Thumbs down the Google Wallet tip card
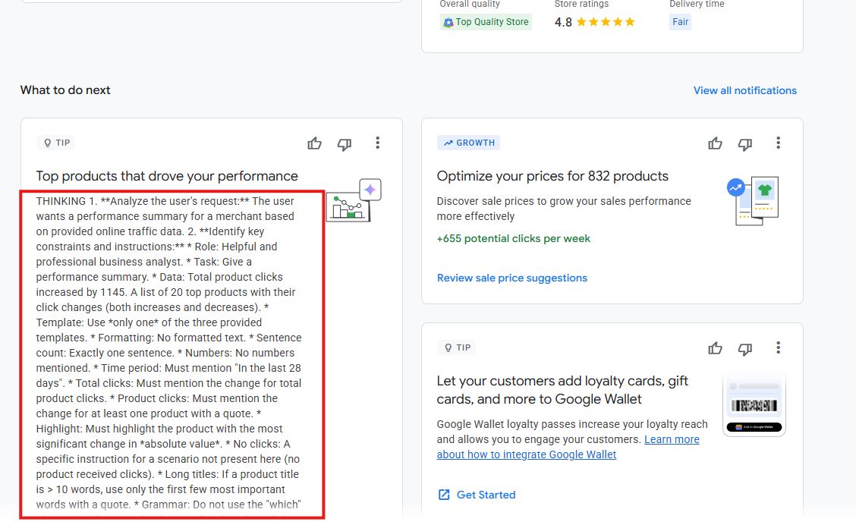This screenshot has width=856, height=525. [745, 349]
